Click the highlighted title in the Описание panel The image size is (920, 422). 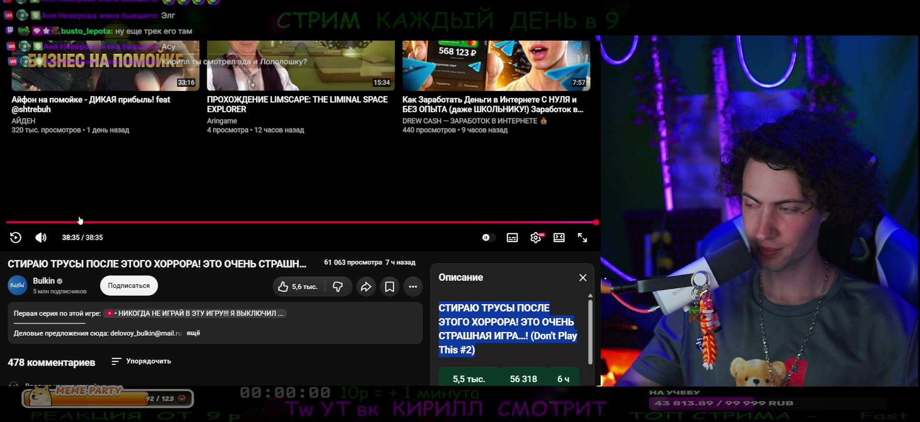508,329
